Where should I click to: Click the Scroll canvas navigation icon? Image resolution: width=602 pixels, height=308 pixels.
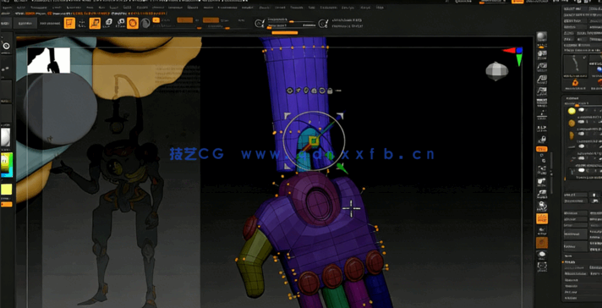pos(542,54)
